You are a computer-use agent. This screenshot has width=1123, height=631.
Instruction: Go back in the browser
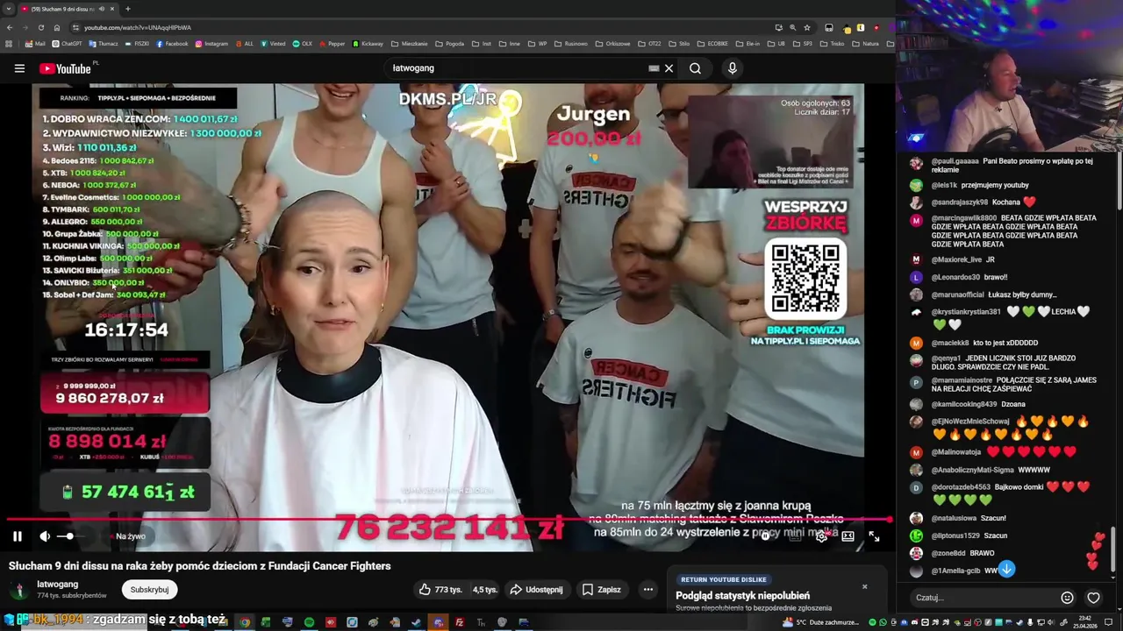(x=10, y=27)
